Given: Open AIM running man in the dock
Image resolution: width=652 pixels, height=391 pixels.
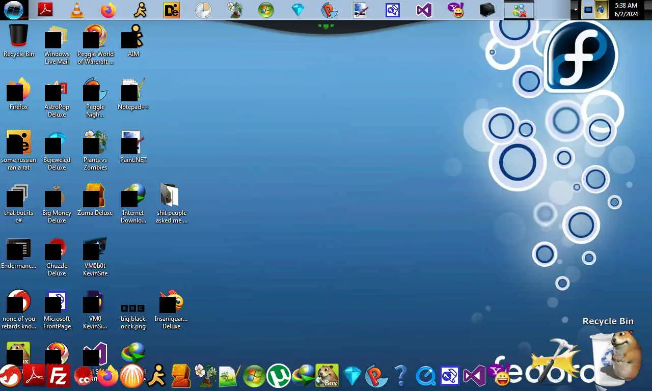Looking at the screenshot, I should pyautogui.click(x=156, y=377).
